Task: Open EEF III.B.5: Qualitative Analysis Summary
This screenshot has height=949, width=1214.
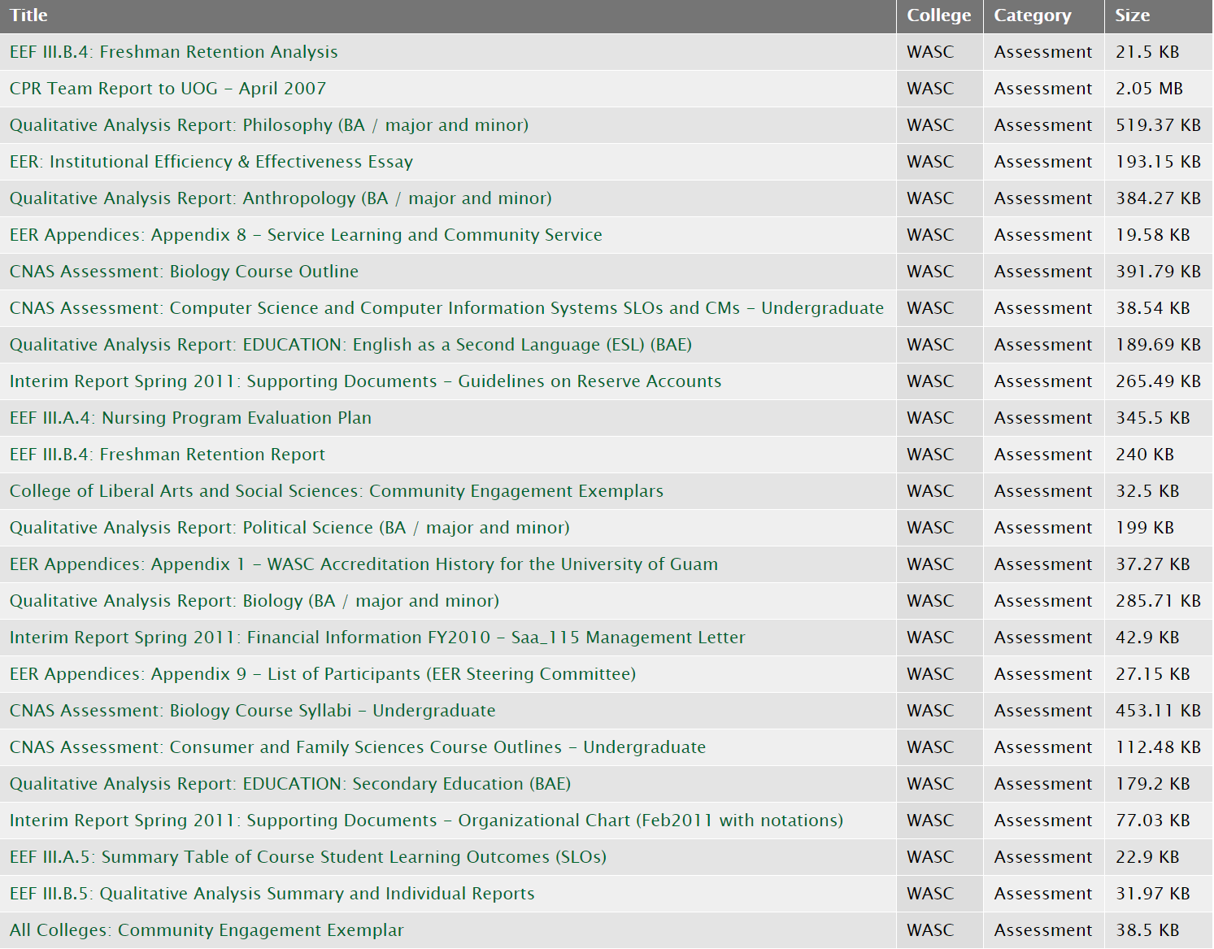Action: (272, 894)
